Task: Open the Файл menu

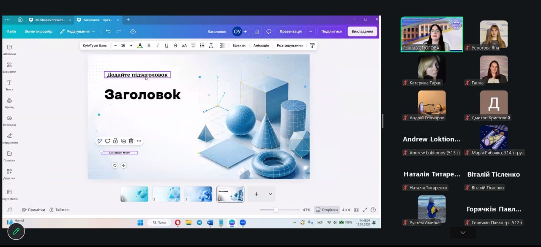Action: 11,31
